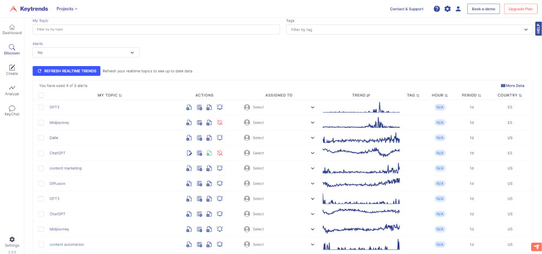Open Assigned To dropdown for content marketing

point(279,168)
